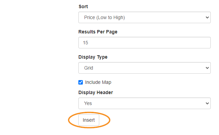Image resolution: width=219 pixels, height=135 pixels.
Task: Click the Display Type label
Action: click(93, 57)
